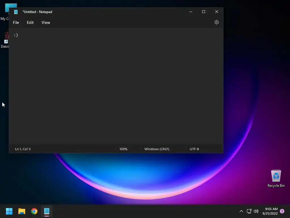The width and height of the screenshot is (290, 218).
Task: Maximize the Notepad window
Action: [204, 12]
